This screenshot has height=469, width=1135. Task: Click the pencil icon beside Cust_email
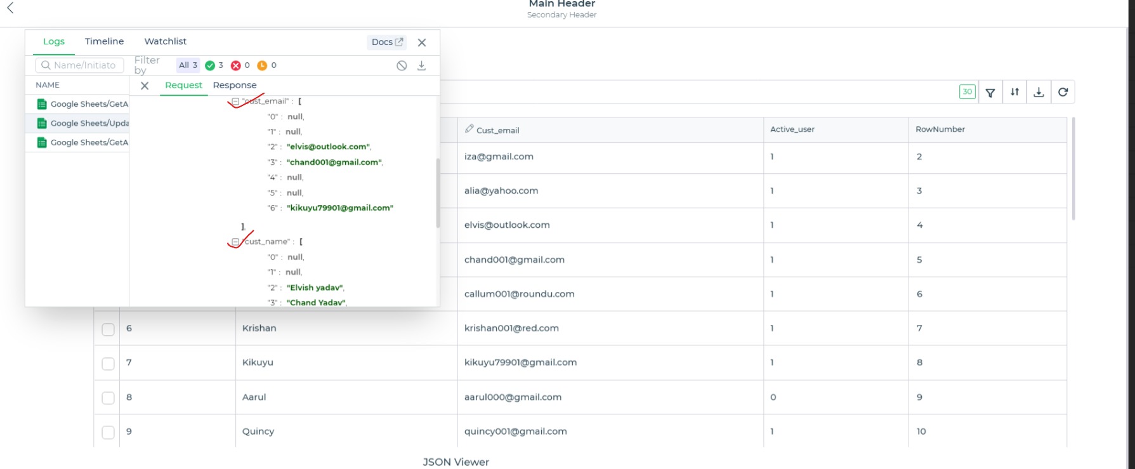pyautogui.click(x=469, y=129)
